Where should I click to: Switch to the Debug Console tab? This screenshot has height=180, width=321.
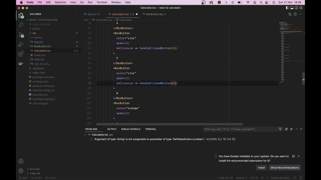point(130,129)
